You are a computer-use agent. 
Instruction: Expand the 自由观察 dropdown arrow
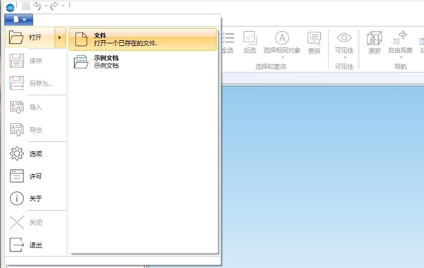tap(401, 57)
